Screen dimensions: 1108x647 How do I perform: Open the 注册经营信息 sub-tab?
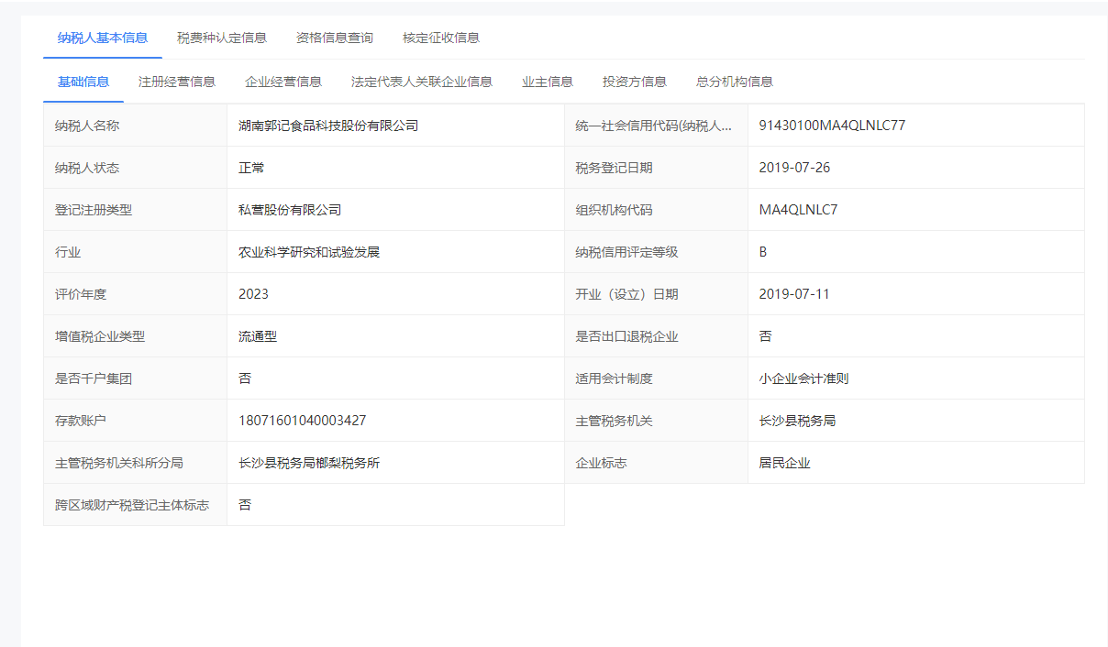click(x=176, y=82)
